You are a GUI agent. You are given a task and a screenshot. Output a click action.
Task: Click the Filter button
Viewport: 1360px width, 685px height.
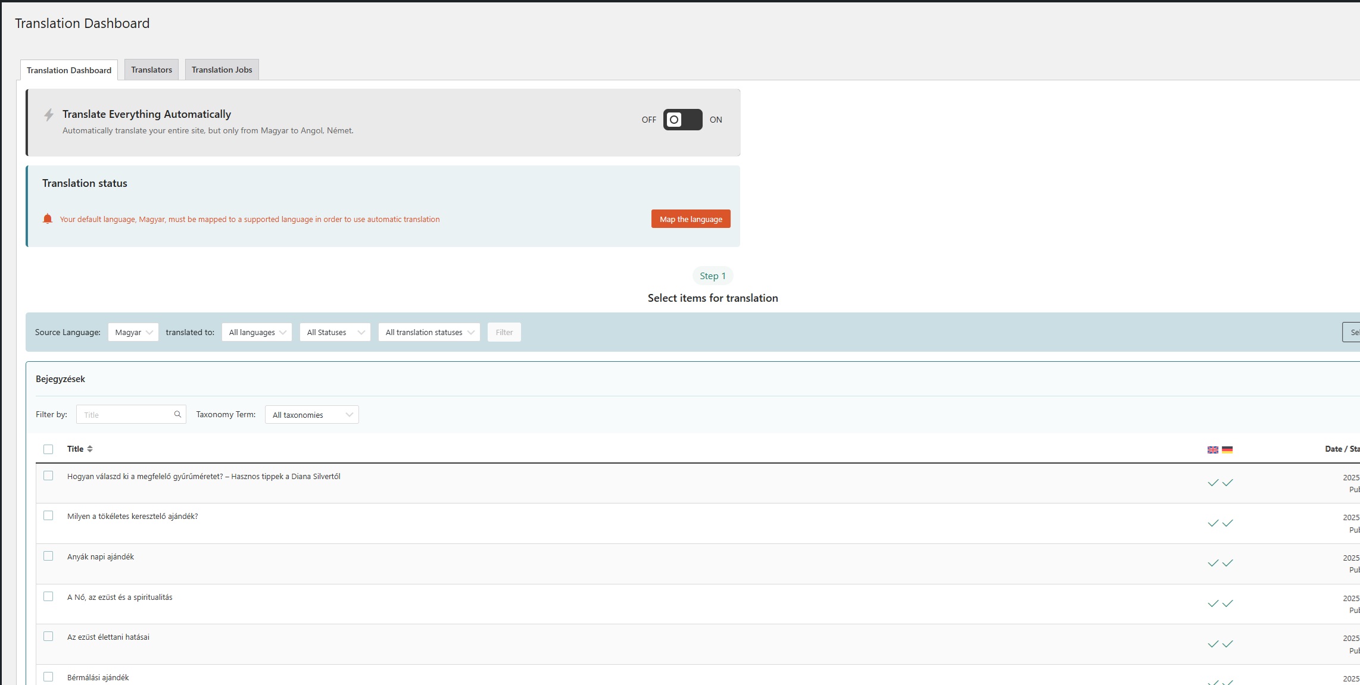click(504, 332)
